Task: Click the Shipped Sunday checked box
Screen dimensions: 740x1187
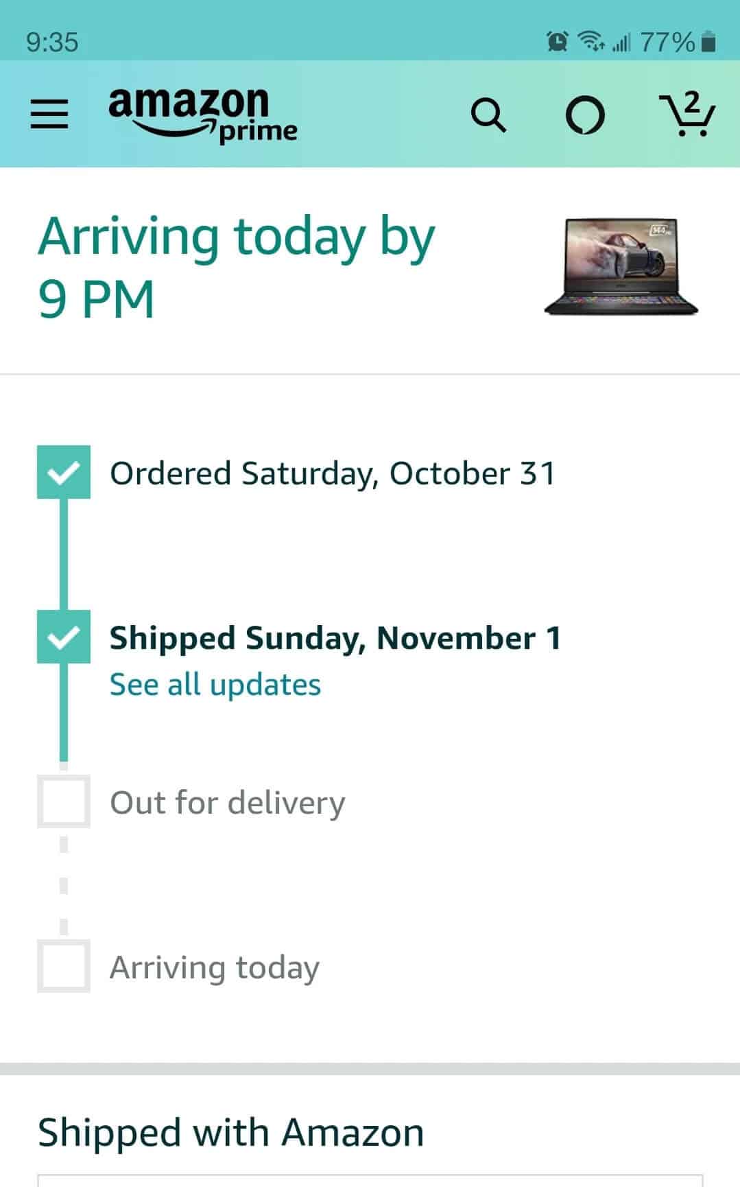Action: coord(64,637)
